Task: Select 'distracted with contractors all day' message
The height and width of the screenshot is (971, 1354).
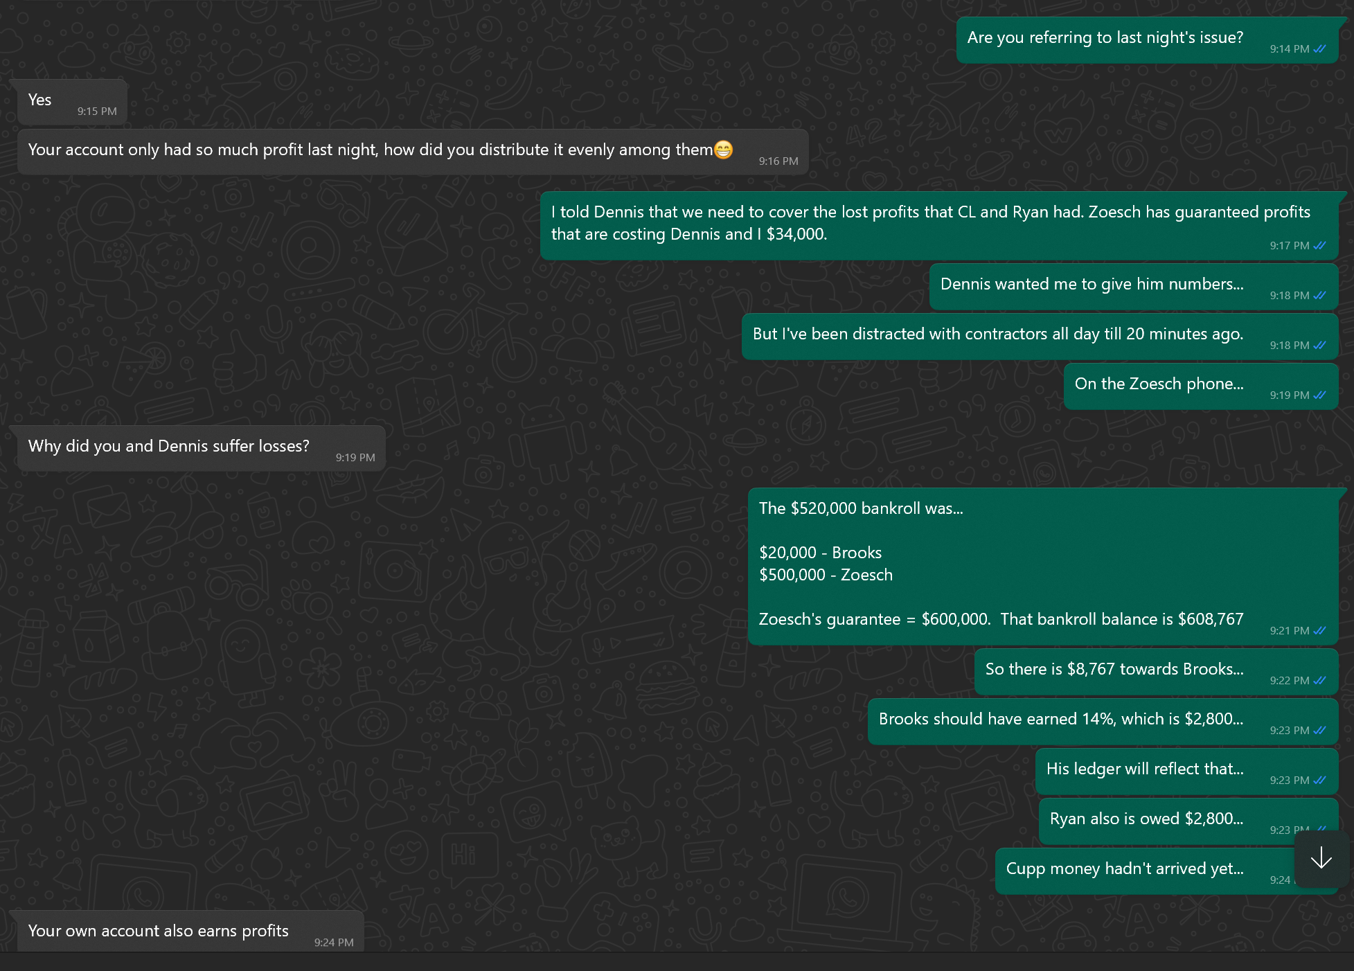Action: [x=1040, y=337]
